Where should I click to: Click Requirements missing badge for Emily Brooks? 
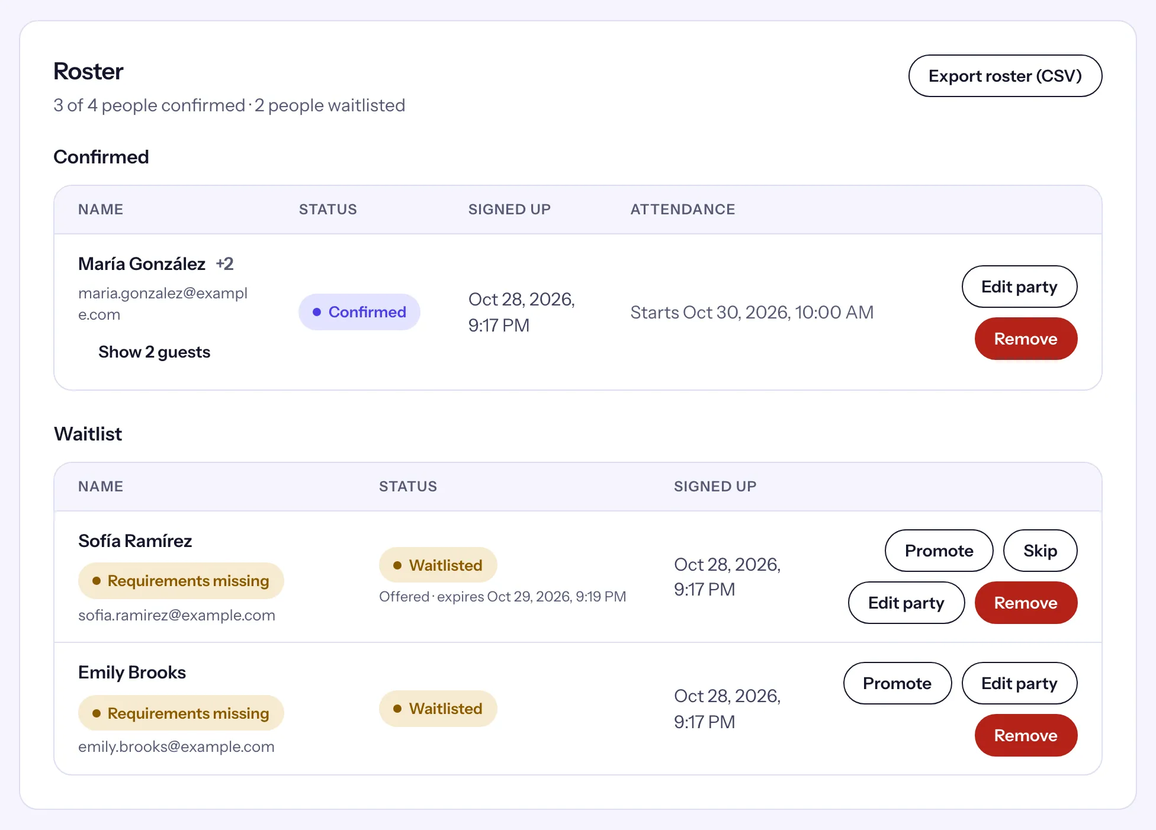click(181, 713)
